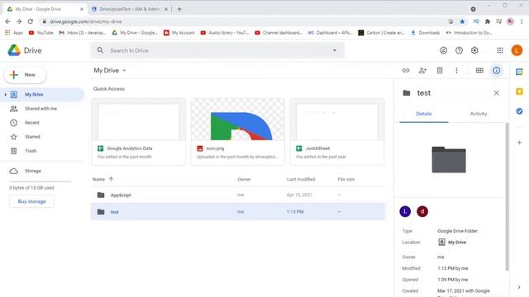This screenshot has height=297, width=529.
Task: Click the Get link icon
Action: coord(406,70)
